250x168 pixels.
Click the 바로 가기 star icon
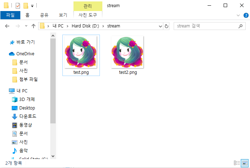(x=12, y=42)
